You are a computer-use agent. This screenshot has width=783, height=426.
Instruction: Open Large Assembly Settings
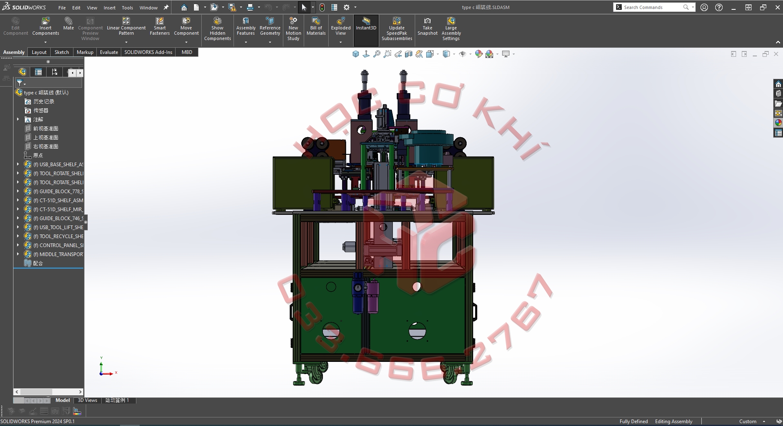[451, 29]
